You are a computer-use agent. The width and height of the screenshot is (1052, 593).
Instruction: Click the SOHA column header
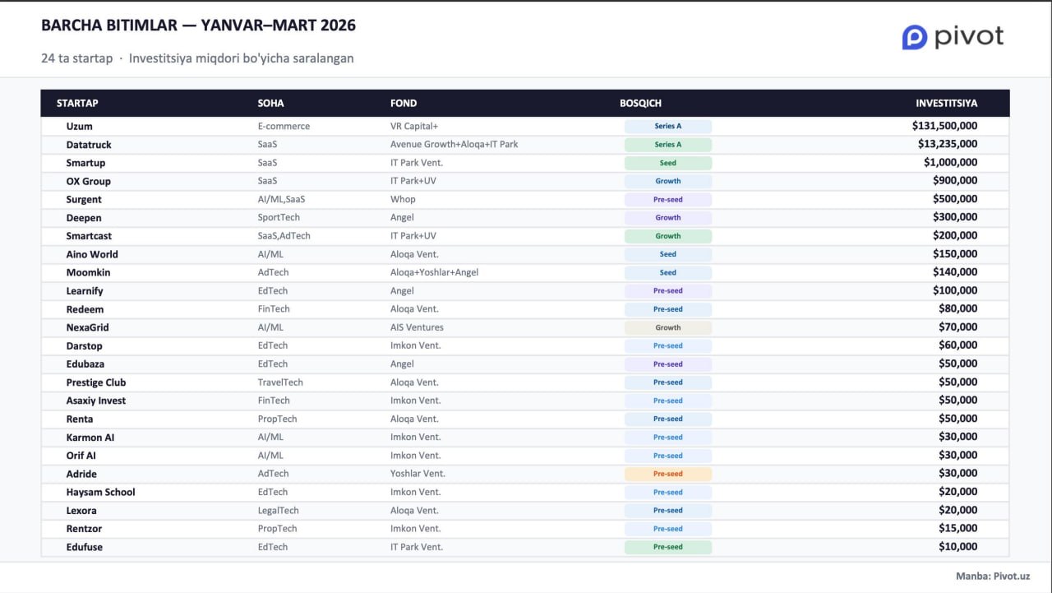coord(270,104)
